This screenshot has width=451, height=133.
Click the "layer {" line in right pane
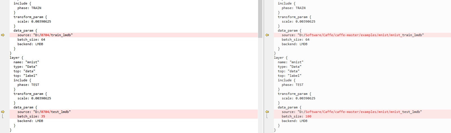[x=281, y=58]
